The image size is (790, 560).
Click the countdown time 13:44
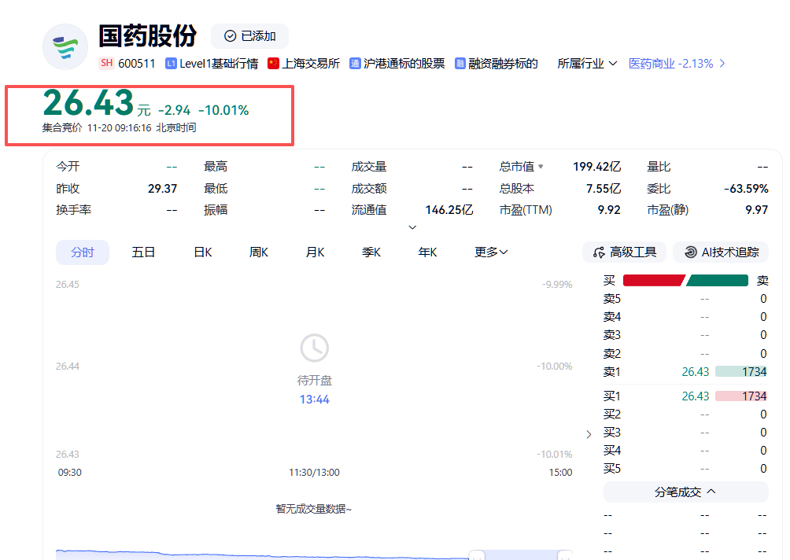[x=315, y=400]
